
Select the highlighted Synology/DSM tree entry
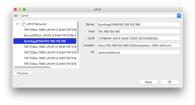click(45, 41)
